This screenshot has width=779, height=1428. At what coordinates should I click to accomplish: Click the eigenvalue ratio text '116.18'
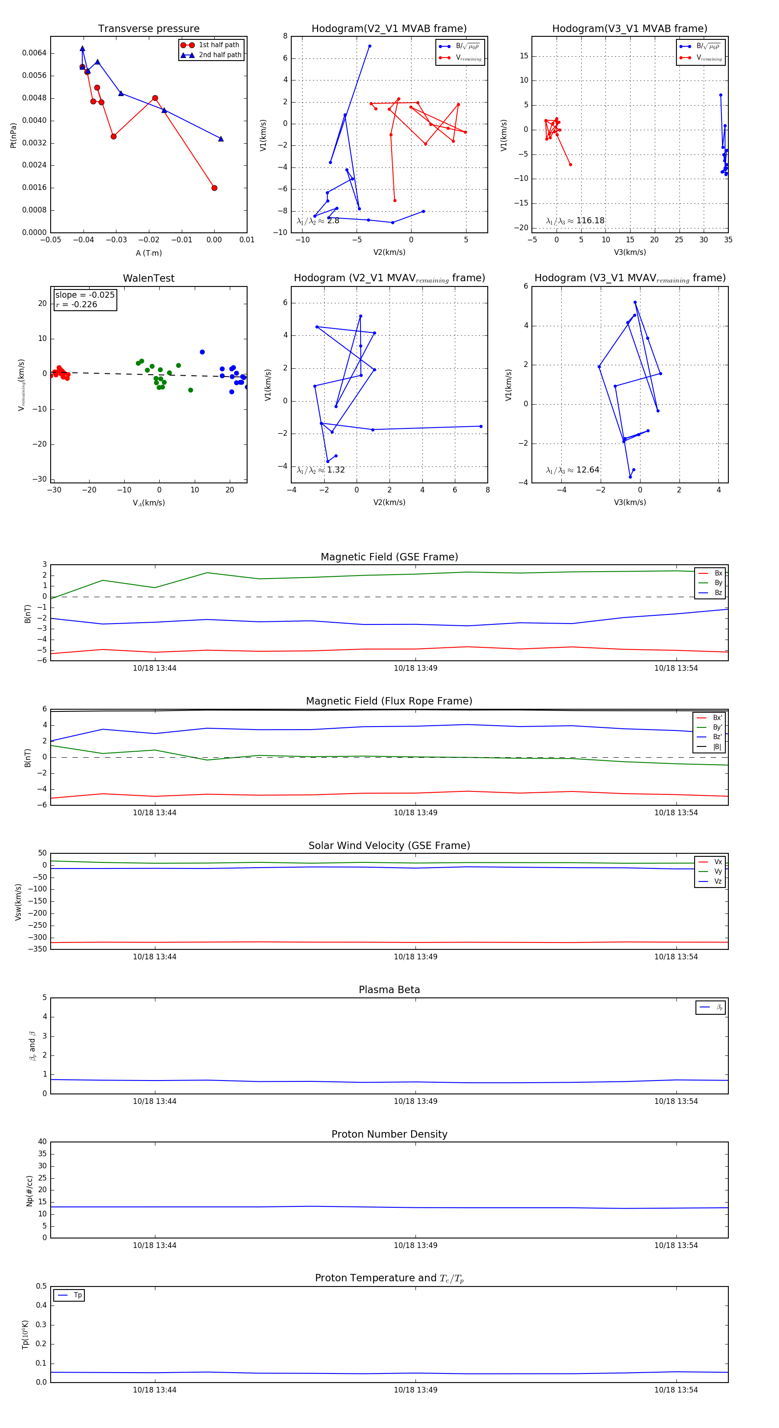590,221
